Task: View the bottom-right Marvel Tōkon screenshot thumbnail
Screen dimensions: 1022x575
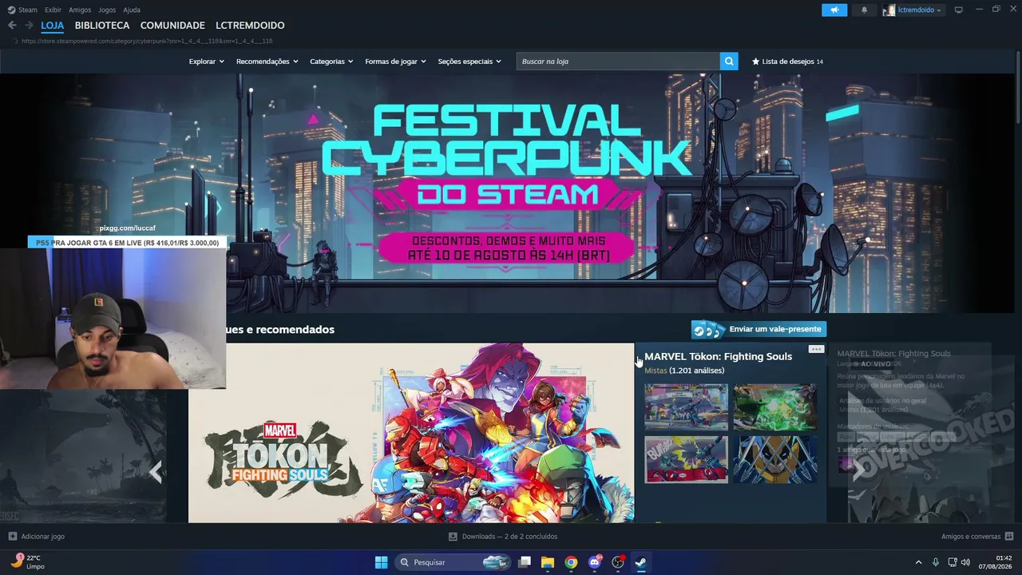Action: click(775, 459)
